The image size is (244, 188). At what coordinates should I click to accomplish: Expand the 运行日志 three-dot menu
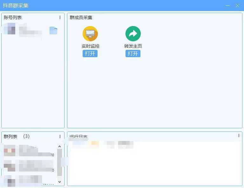(239, 136)
